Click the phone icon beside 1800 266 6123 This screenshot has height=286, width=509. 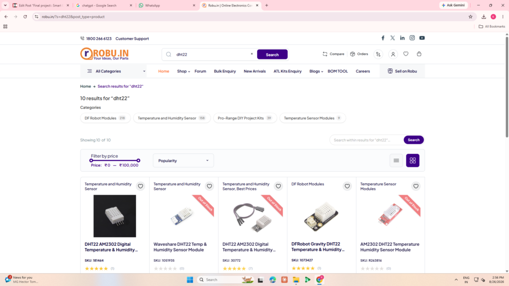pyautogui.click(x=82, y=39)
